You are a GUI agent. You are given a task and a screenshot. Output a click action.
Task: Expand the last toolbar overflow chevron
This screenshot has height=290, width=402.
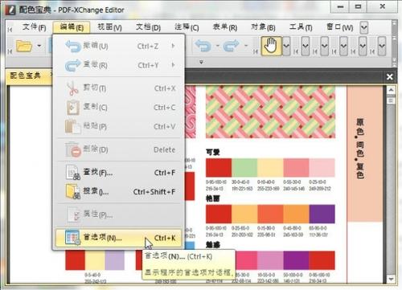(x=382, y=46)
